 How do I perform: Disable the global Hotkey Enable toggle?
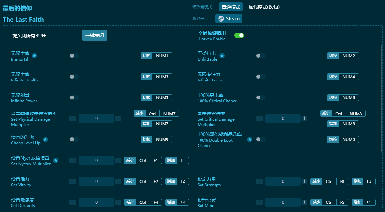point(239,35)
